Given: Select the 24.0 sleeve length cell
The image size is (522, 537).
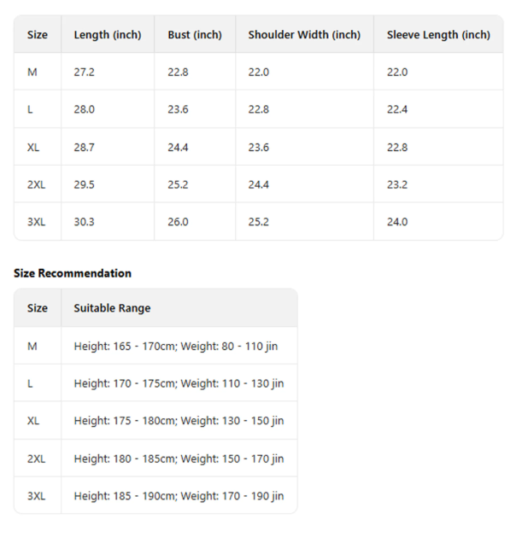Looking at the screenshot, I should click(x=397, y=222).
